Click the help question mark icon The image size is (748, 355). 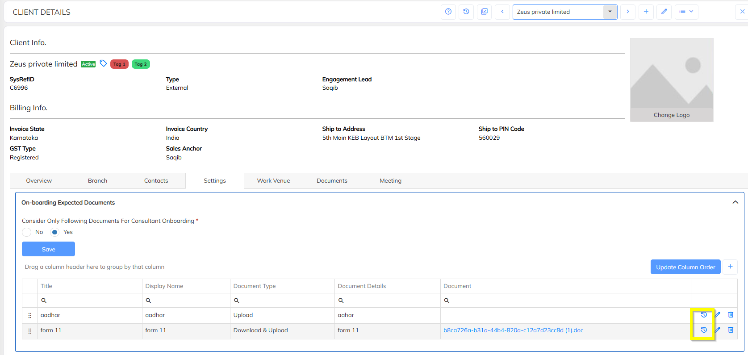(x=448, y=12)
